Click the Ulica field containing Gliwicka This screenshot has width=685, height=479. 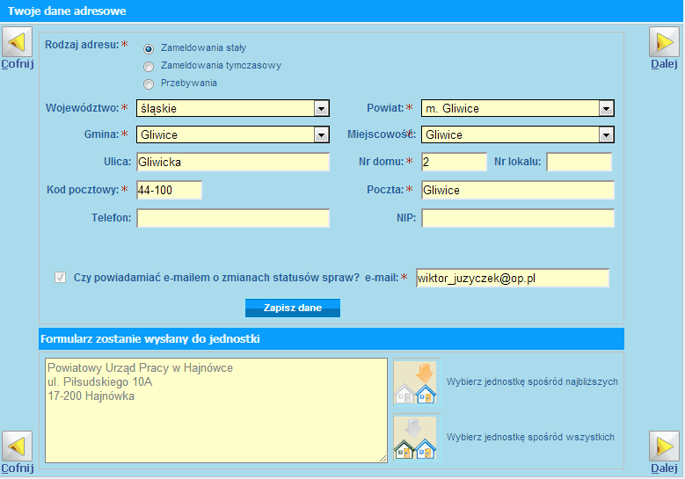point(233,162)
